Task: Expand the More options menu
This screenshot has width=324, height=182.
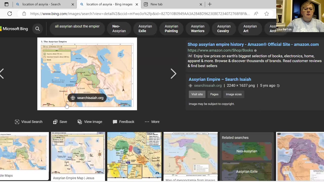Action: click(x=152, y=122)
